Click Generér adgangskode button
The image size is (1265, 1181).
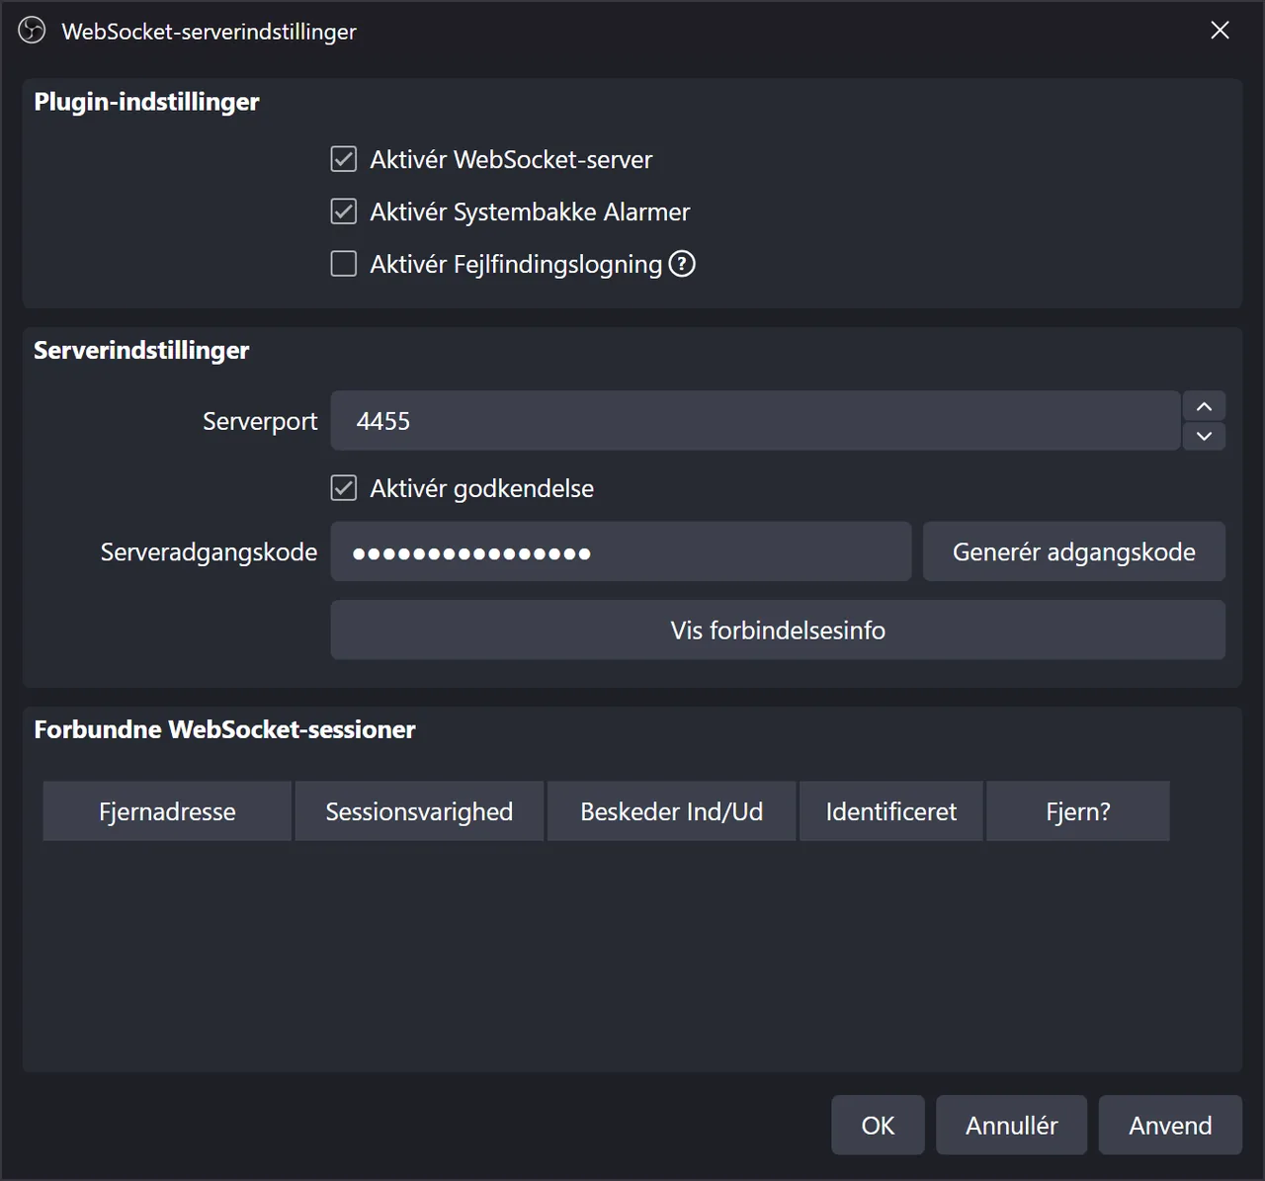[x=1074, y=551]
